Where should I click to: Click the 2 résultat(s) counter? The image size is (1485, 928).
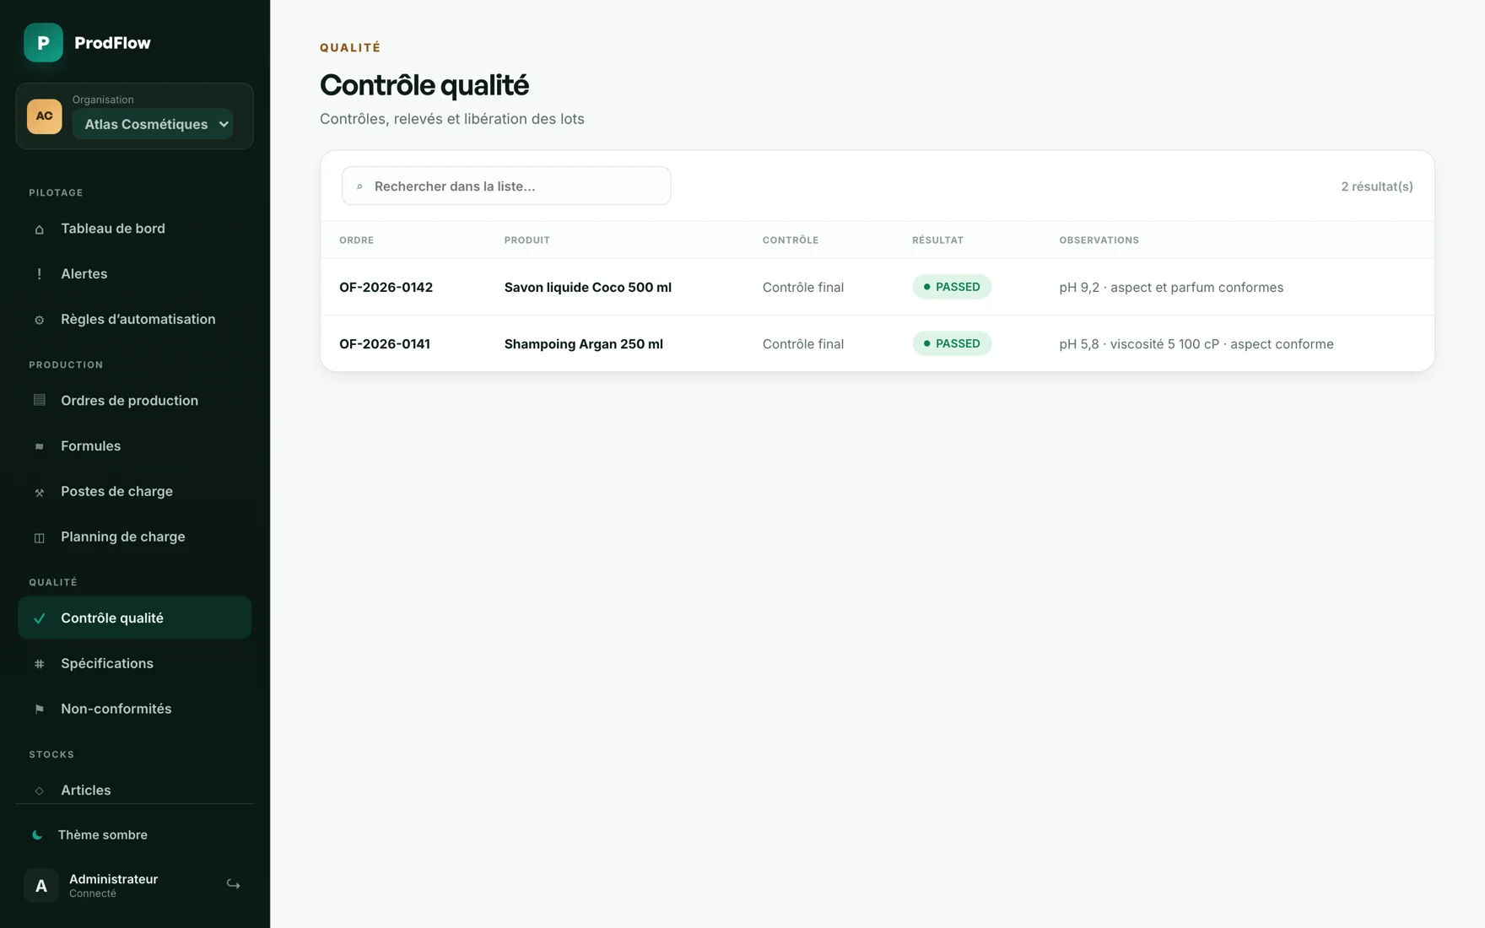(1377, 186)
